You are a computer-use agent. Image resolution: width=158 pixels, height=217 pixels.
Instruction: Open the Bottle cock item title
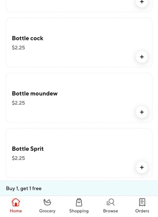27,38
